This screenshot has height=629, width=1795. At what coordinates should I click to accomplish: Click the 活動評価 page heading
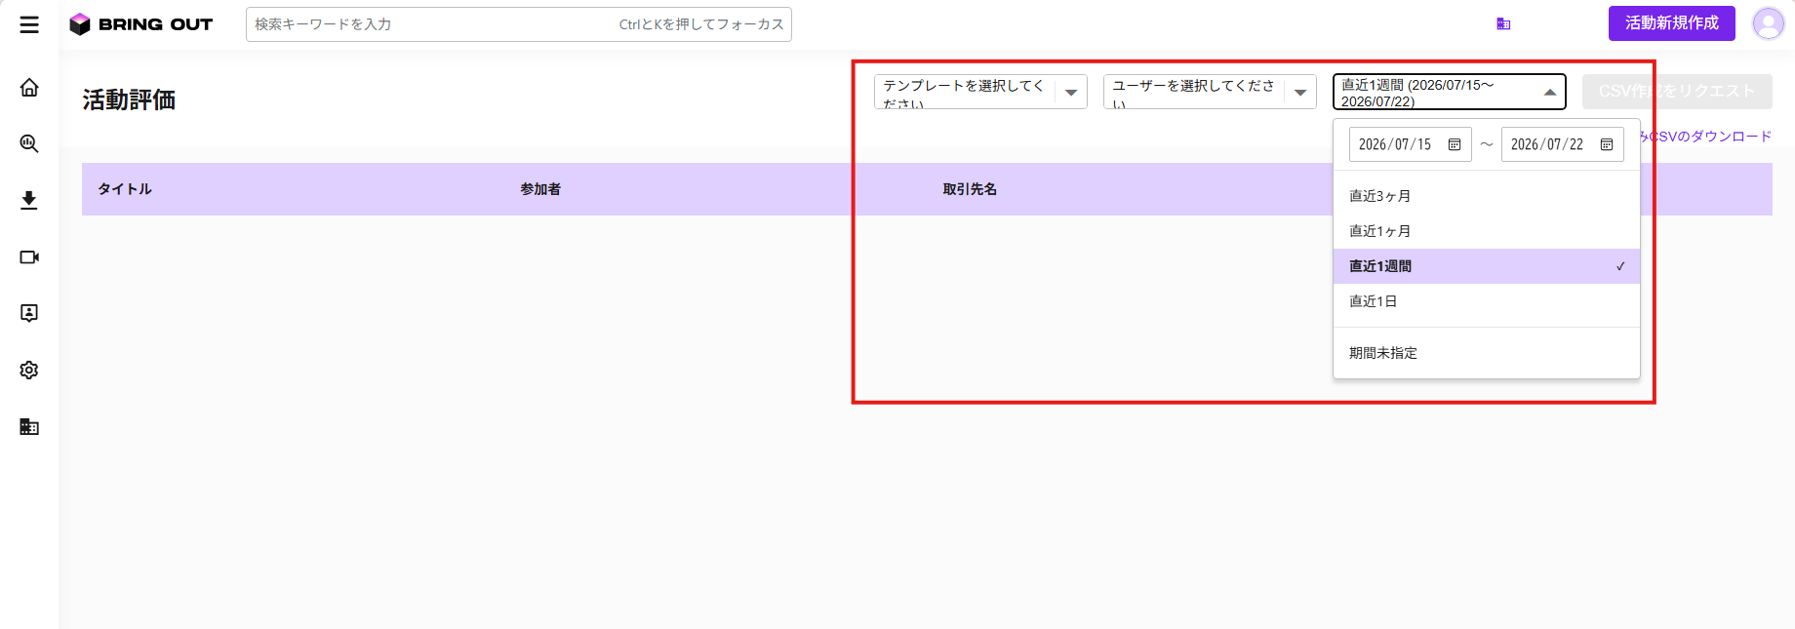(x=129, y=99)
